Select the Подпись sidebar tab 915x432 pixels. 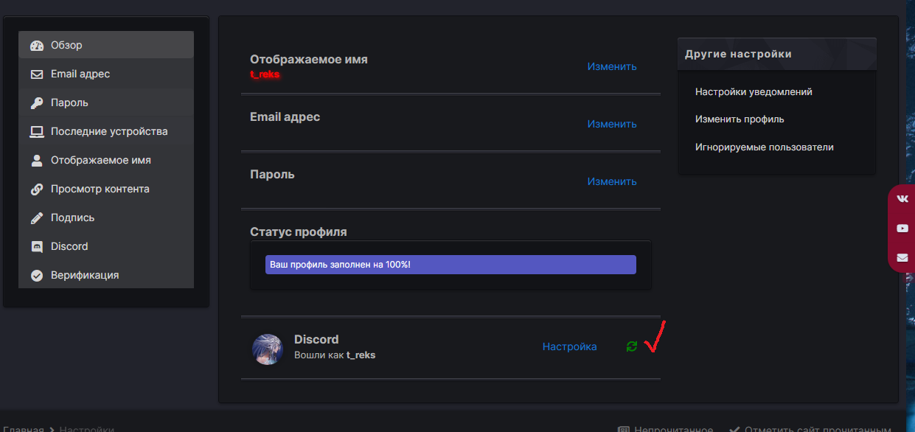(x=72, y=217)
